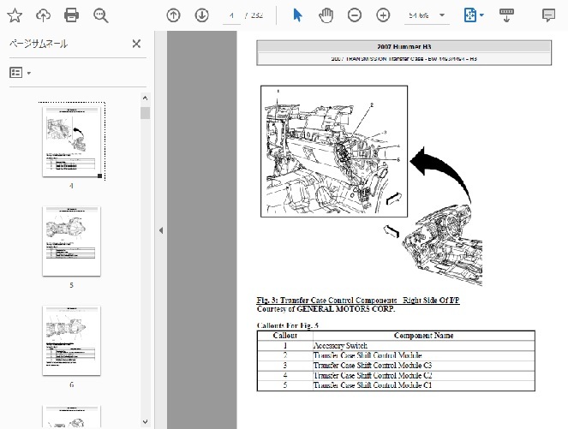Click the scrolling keyboard download tool icon
Viewport: 568px width, 429px height.
click(x=506, y=15)
